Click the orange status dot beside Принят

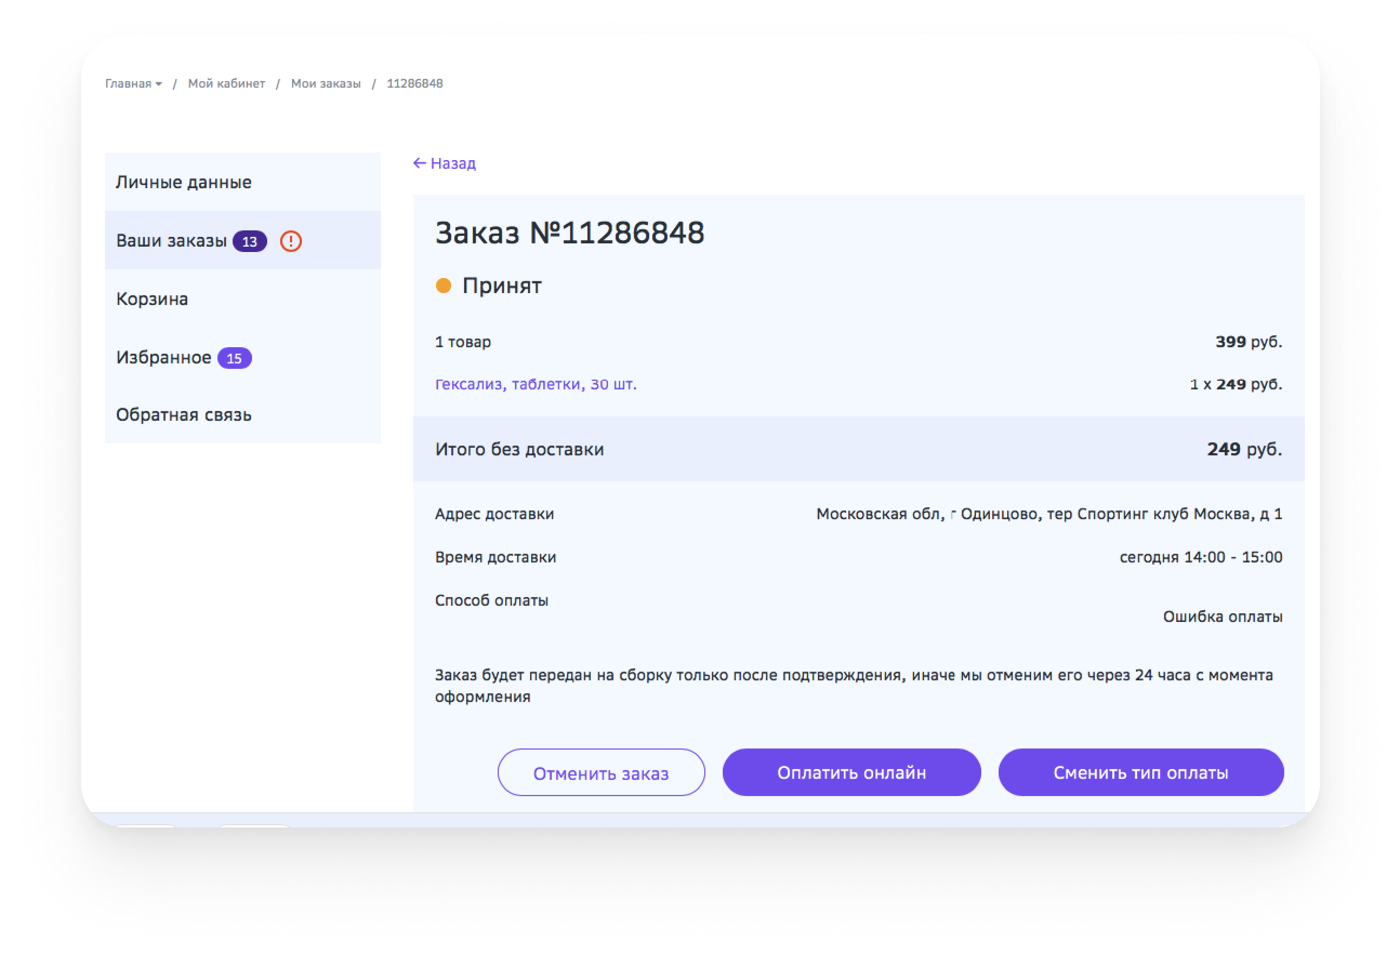tap(444, 286)
